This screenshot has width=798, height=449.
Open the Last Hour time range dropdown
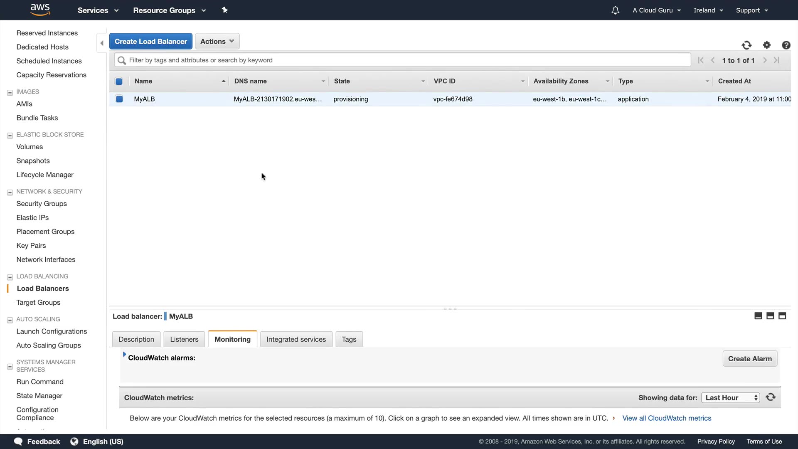(x=730, y=397)
